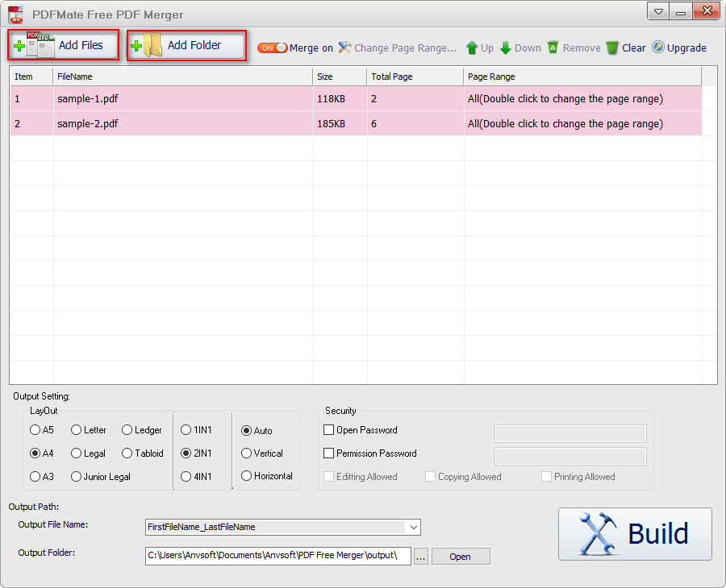Click the Upgrade icon

[x=658, y=48]
